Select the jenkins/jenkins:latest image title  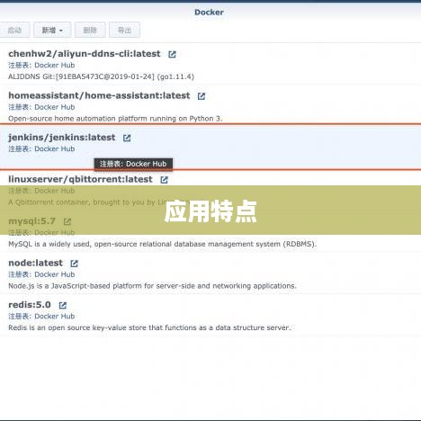click(62, 138)
